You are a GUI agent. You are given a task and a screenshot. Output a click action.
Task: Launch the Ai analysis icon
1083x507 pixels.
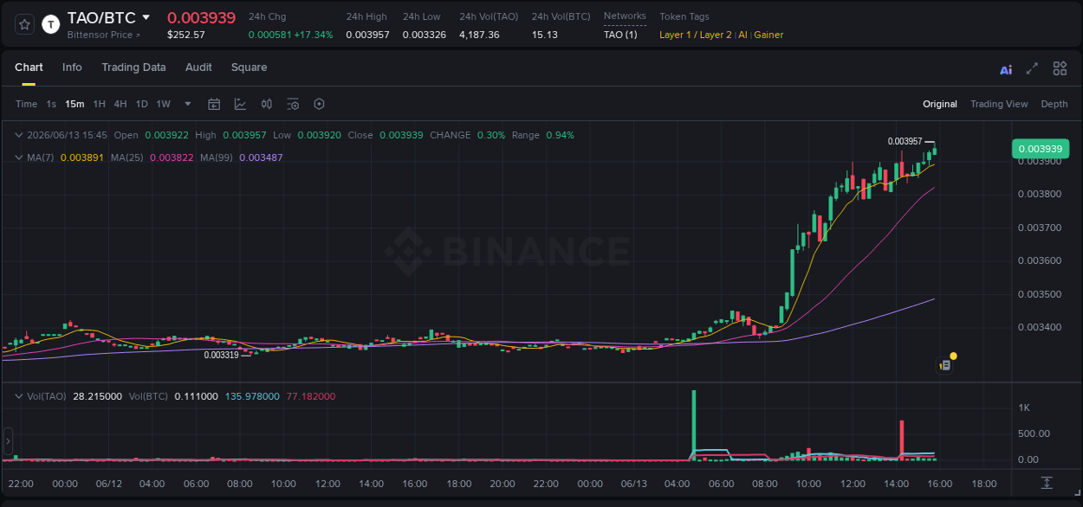[1006, 69]
